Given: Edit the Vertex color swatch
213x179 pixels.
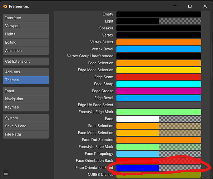Looking at the screenshot, I should tap(159, 35).
